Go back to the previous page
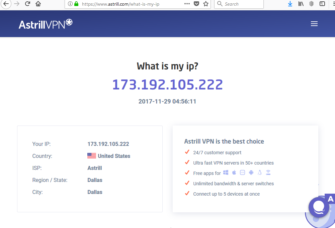335x228 pixels. point(6,4)
